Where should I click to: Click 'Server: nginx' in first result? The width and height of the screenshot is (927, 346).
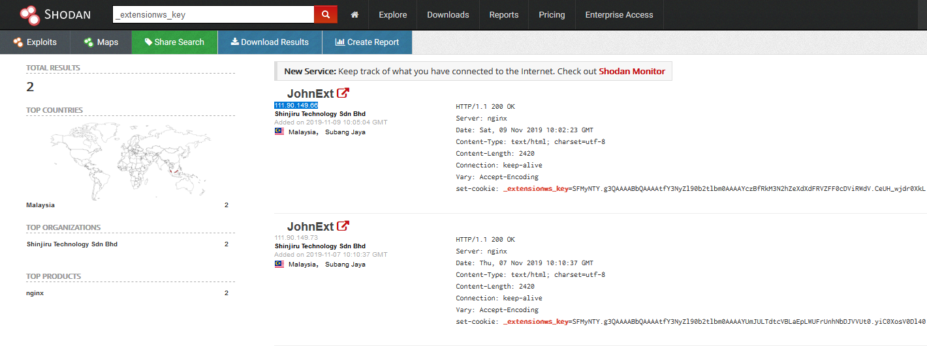point(481,119)
